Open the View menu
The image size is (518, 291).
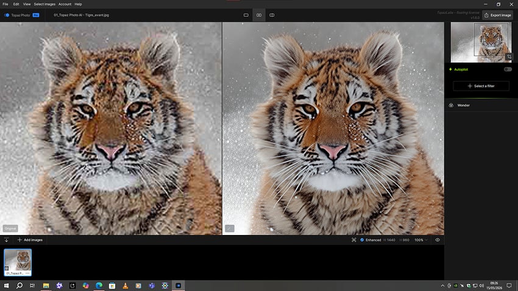point(27,4)
